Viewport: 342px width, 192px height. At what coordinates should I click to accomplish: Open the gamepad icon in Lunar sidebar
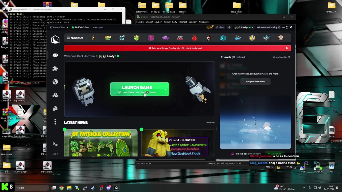pos(55,55)
